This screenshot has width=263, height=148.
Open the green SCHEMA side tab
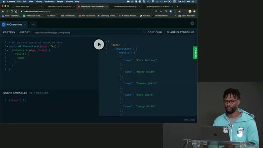pos(195,53)
